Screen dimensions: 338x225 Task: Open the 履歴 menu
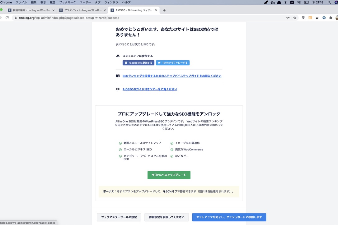coord(53,2)
